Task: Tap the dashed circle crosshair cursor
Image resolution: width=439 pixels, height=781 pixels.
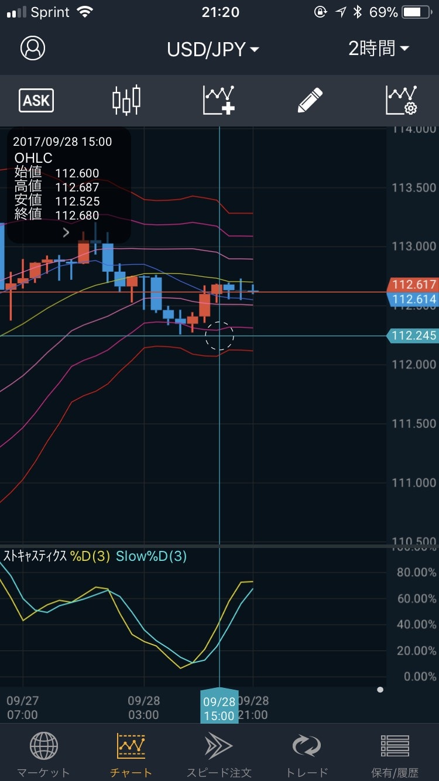Action: click(220, 336)
